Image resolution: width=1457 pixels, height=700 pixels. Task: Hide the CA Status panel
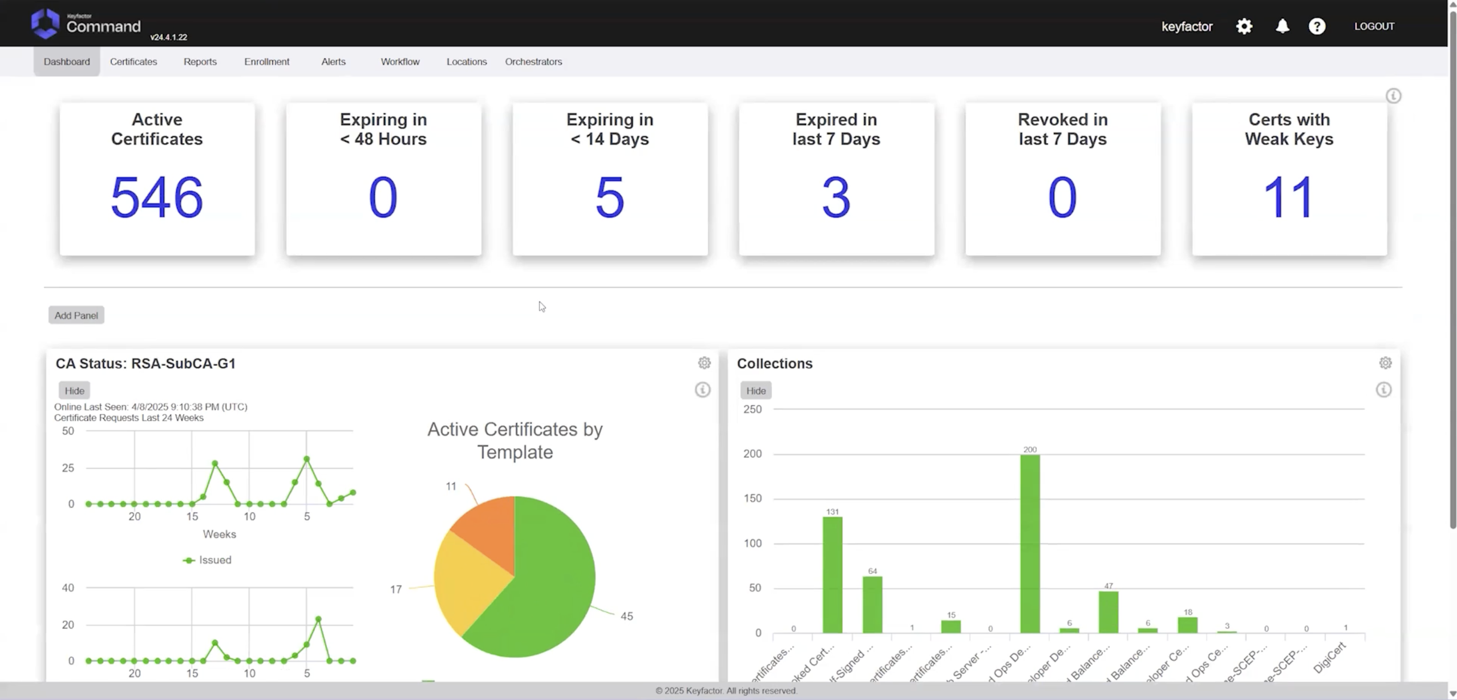[x=75, y=390]
